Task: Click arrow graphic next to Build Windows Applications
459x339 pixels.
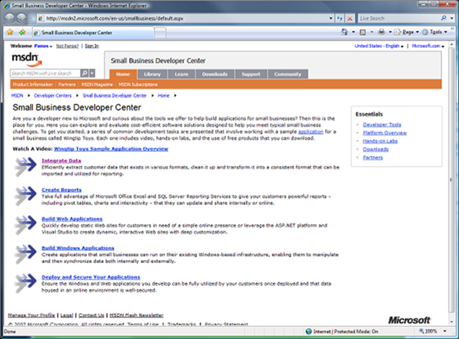Action: pos(26,254)
